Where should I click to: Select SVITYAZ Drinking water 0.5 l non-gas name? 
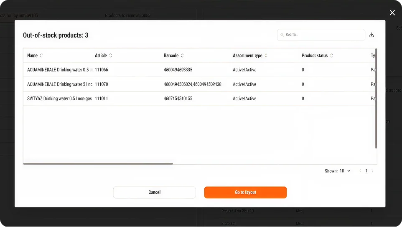[59, 98]
